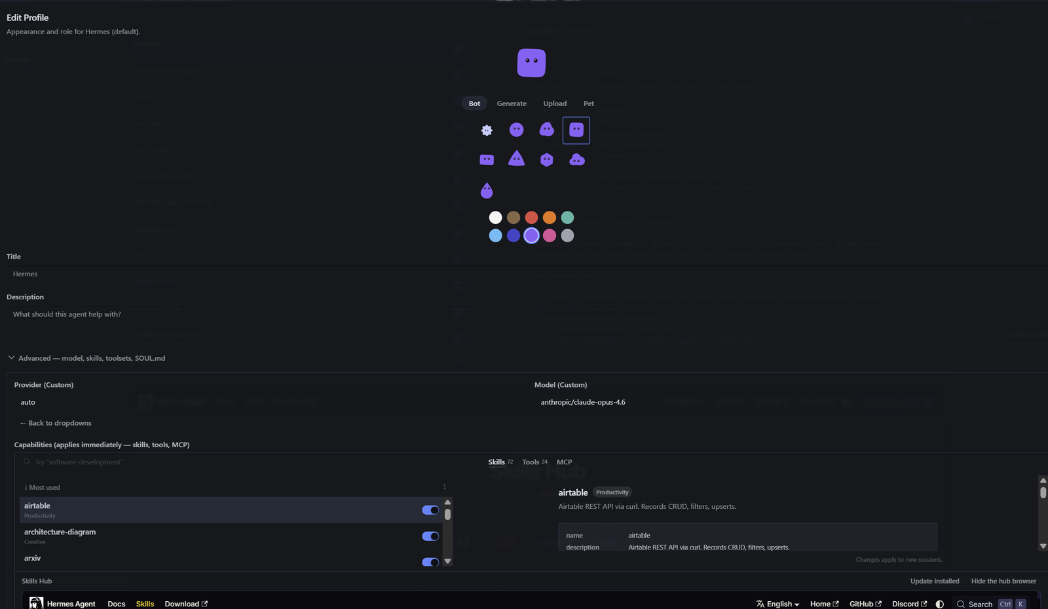Select the water-drop bot avatar
This screenshot has width=1048, height=609.
pos(487,191)
